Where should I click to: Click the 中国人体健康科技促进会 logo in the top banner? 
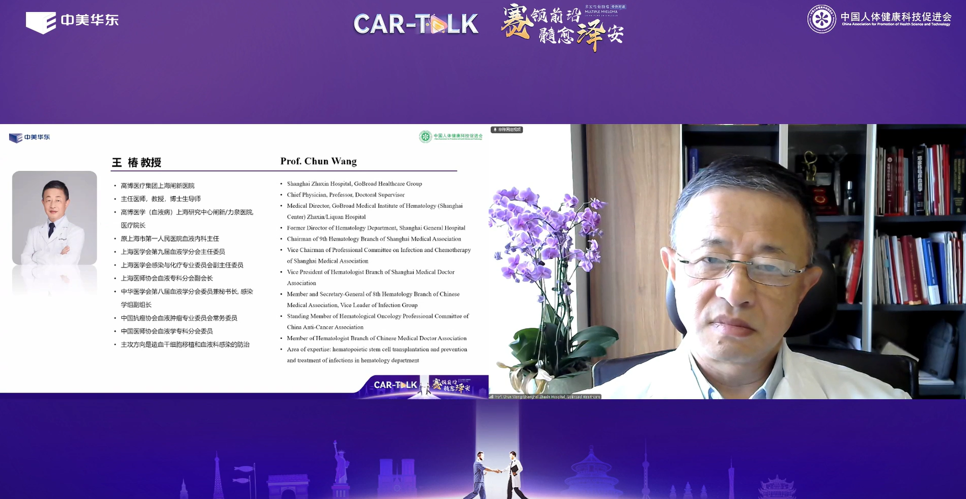pyautogui.click(x=880, y=19)
